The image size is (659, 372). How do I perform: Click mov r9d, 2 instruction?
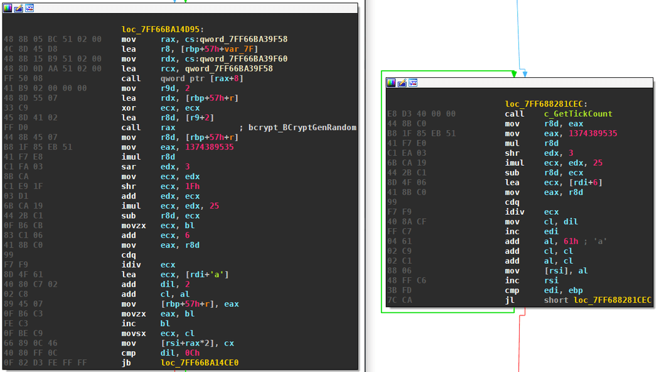coord(156,89)
